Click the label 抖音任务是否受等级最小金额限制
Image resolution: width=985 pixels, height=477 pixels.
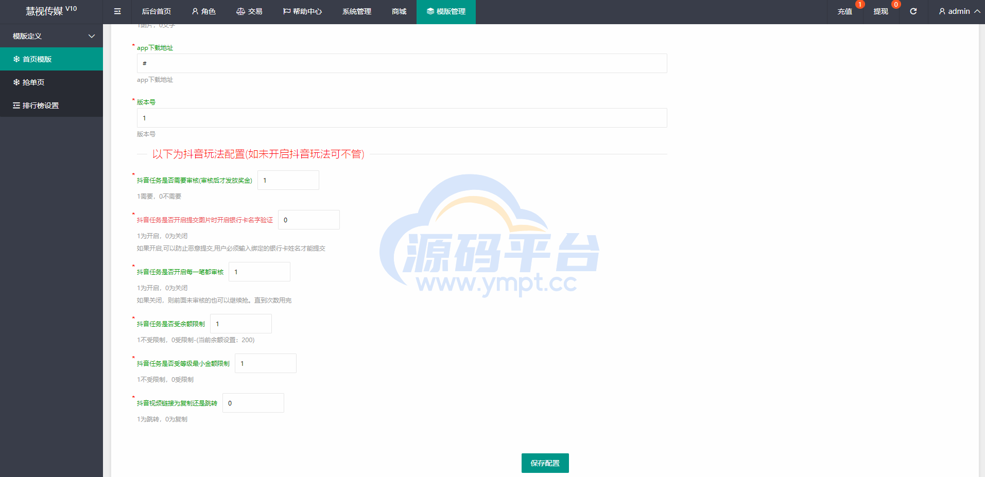click(x=183, y=364)
